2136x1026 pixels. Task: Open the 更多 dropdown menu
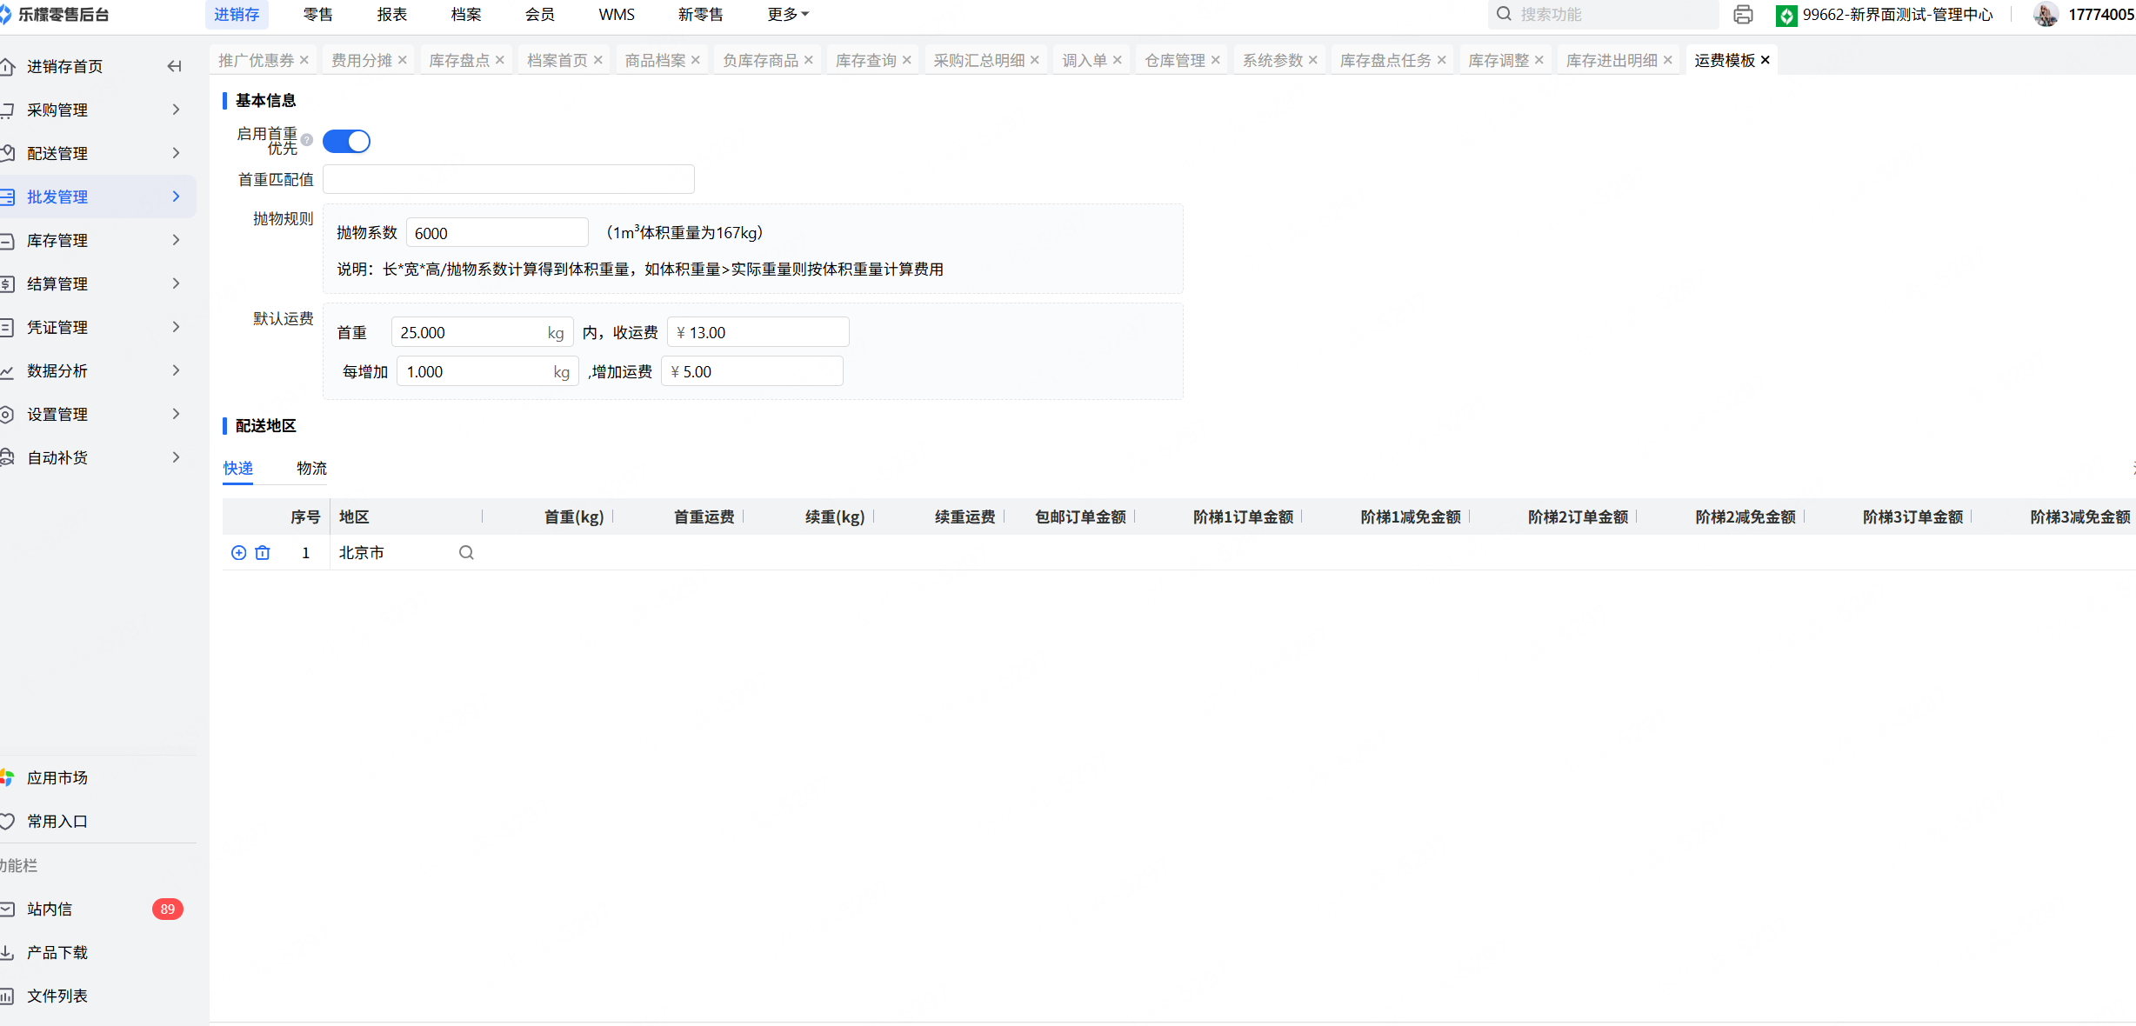pyautogui.click(x=788, y=15)
